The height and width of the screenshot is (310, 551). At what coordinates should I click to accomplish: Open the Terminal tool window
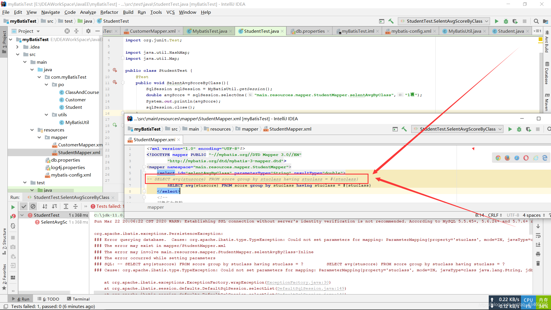[x=78, y=299]
